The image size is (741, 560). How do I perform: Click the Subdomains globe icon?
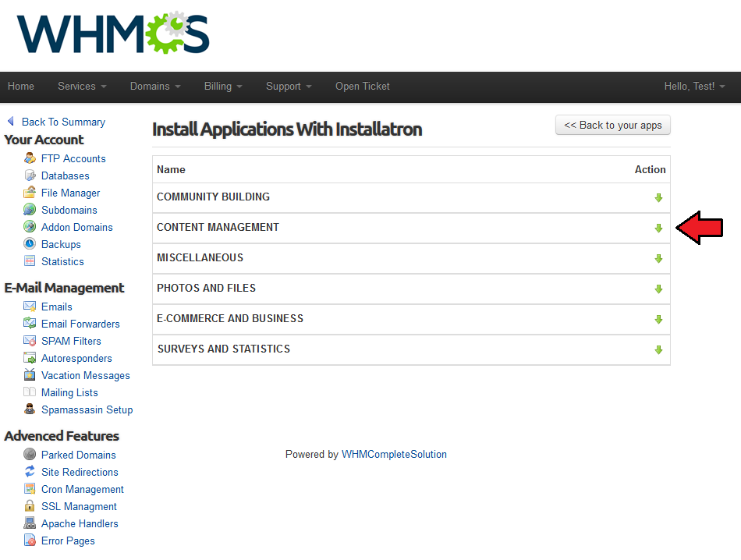click(30, 209)
